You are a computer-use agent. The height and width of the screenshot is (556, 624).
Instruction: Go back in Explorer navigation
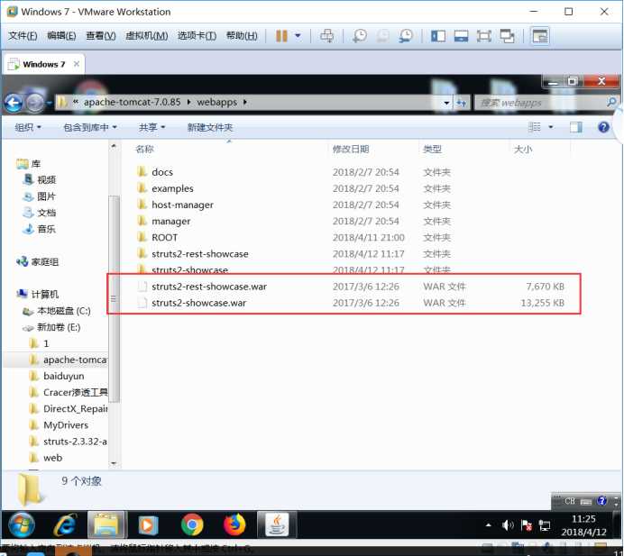14,103
